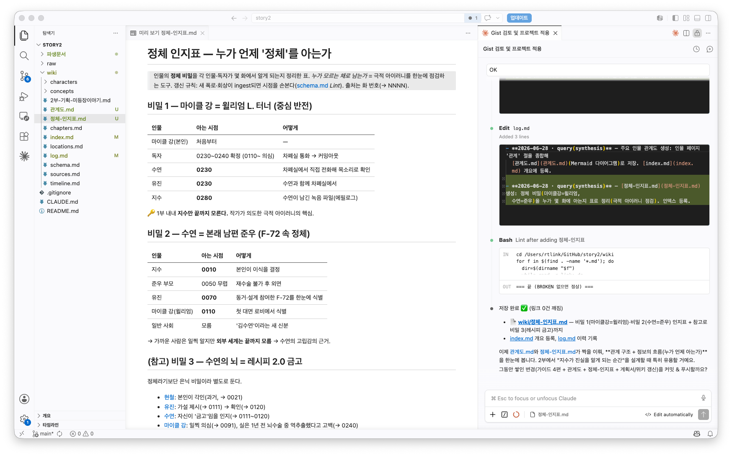Viewport: 732px width, 456px height.
Task: Expand the characters folder
Action: point(46,82)
